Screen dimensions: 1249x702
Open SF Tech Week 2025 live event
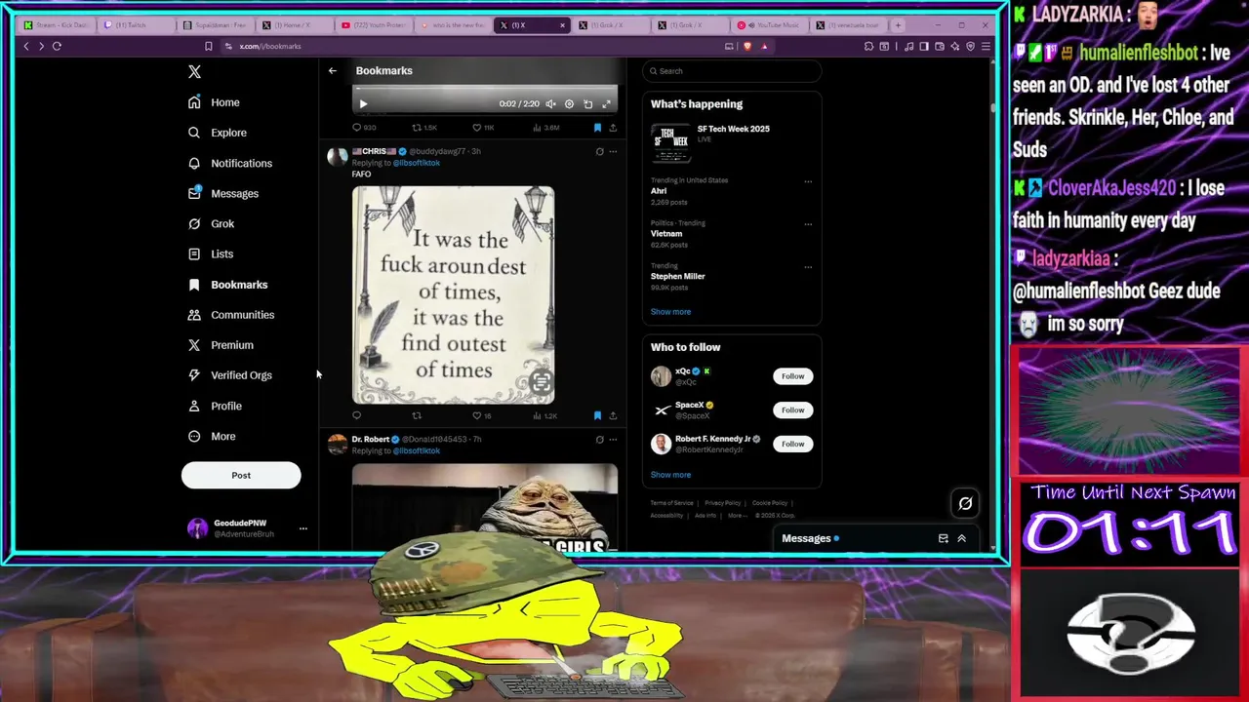(732, 140)
